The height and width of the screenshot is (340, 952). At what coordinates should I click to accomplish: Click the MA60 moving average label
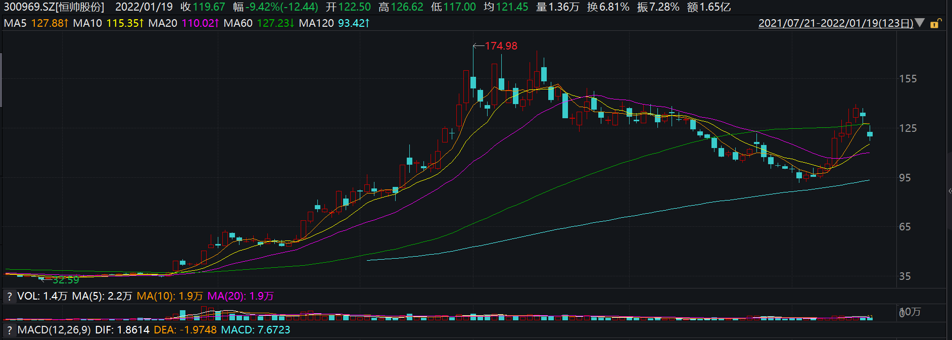pyautogui.click(x=237, y=23)
